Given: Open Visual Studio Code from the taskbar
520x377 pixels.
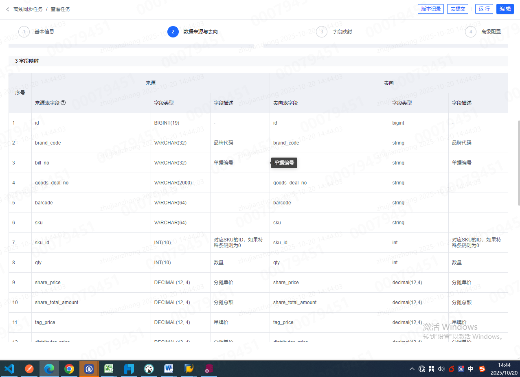Looking at the screenshot, I should pyautogui.click(x=9, y=369).
